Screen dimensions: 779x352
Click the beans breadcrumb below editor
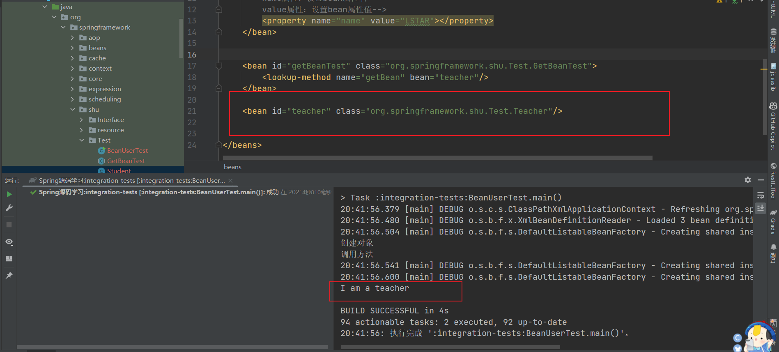tap(233, 167)
